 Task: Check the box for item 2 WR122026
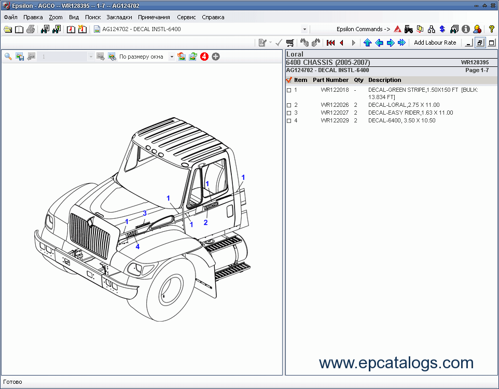click(289, 105)
